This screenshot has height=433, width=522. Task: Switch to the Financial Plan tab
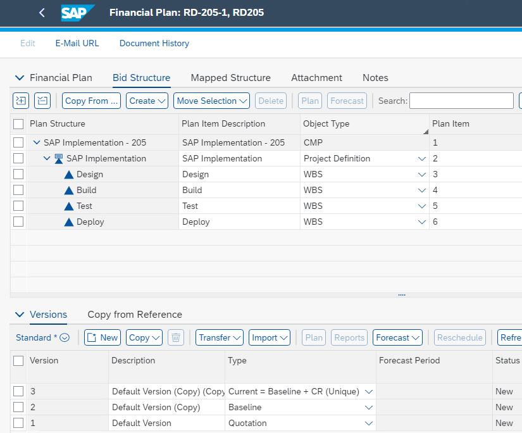click(x=61, y=78)
